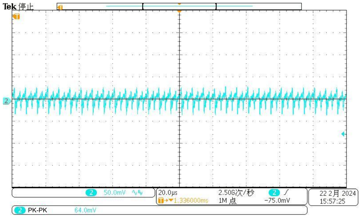Click the orange T arrow delay icon
The image size is (362, 218).
tap(166, 200)
